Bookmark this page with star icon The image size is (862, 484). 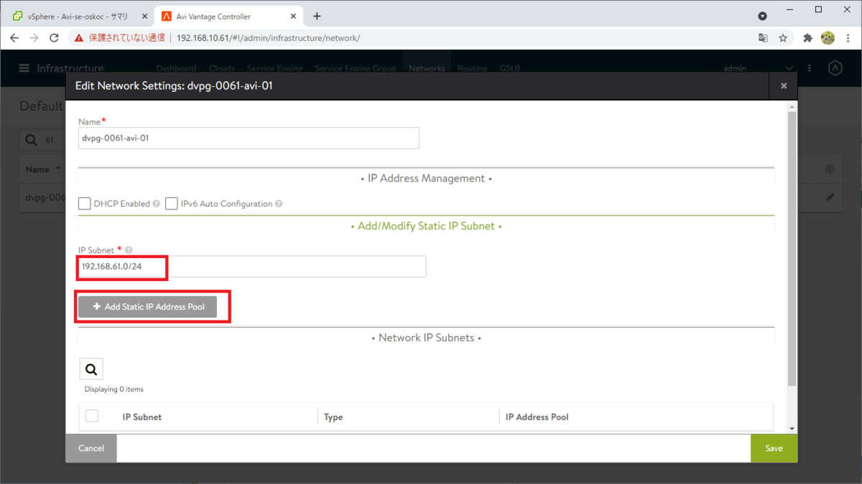[x=783, y=38]
